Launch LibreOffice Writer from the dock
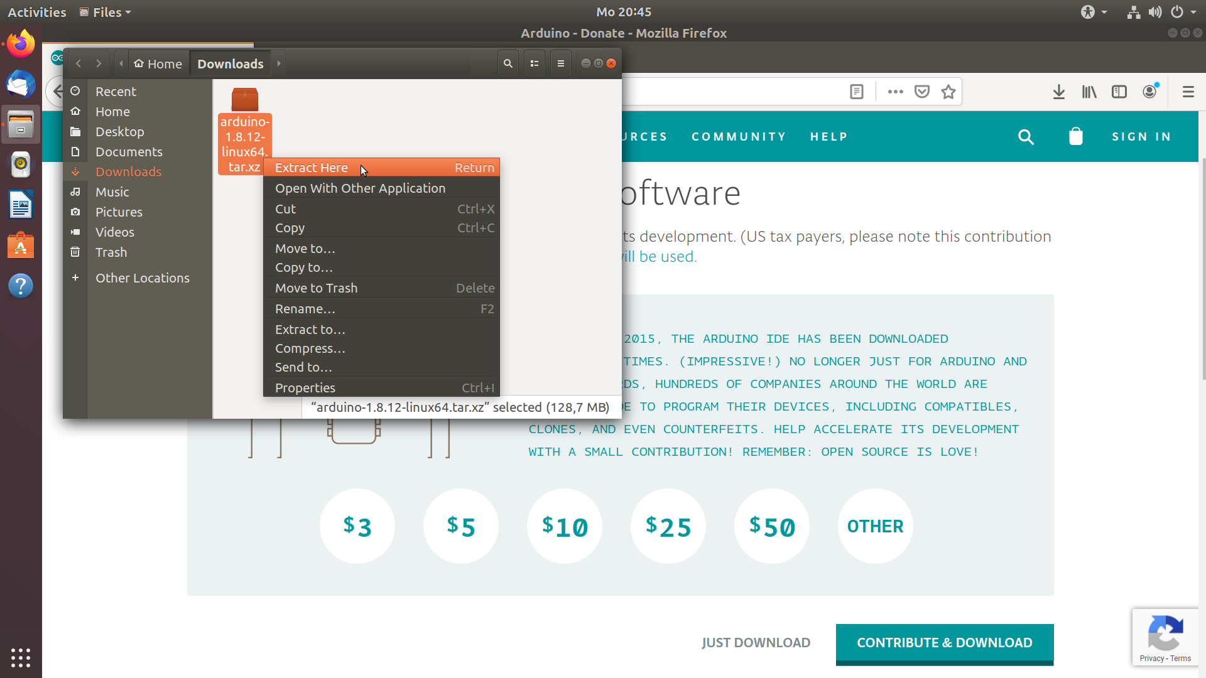Image resolution: width=1206 pixels, height=678 pixels. pos(21,205)
